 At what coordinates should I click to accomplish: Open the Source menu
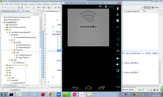point(17,4)
